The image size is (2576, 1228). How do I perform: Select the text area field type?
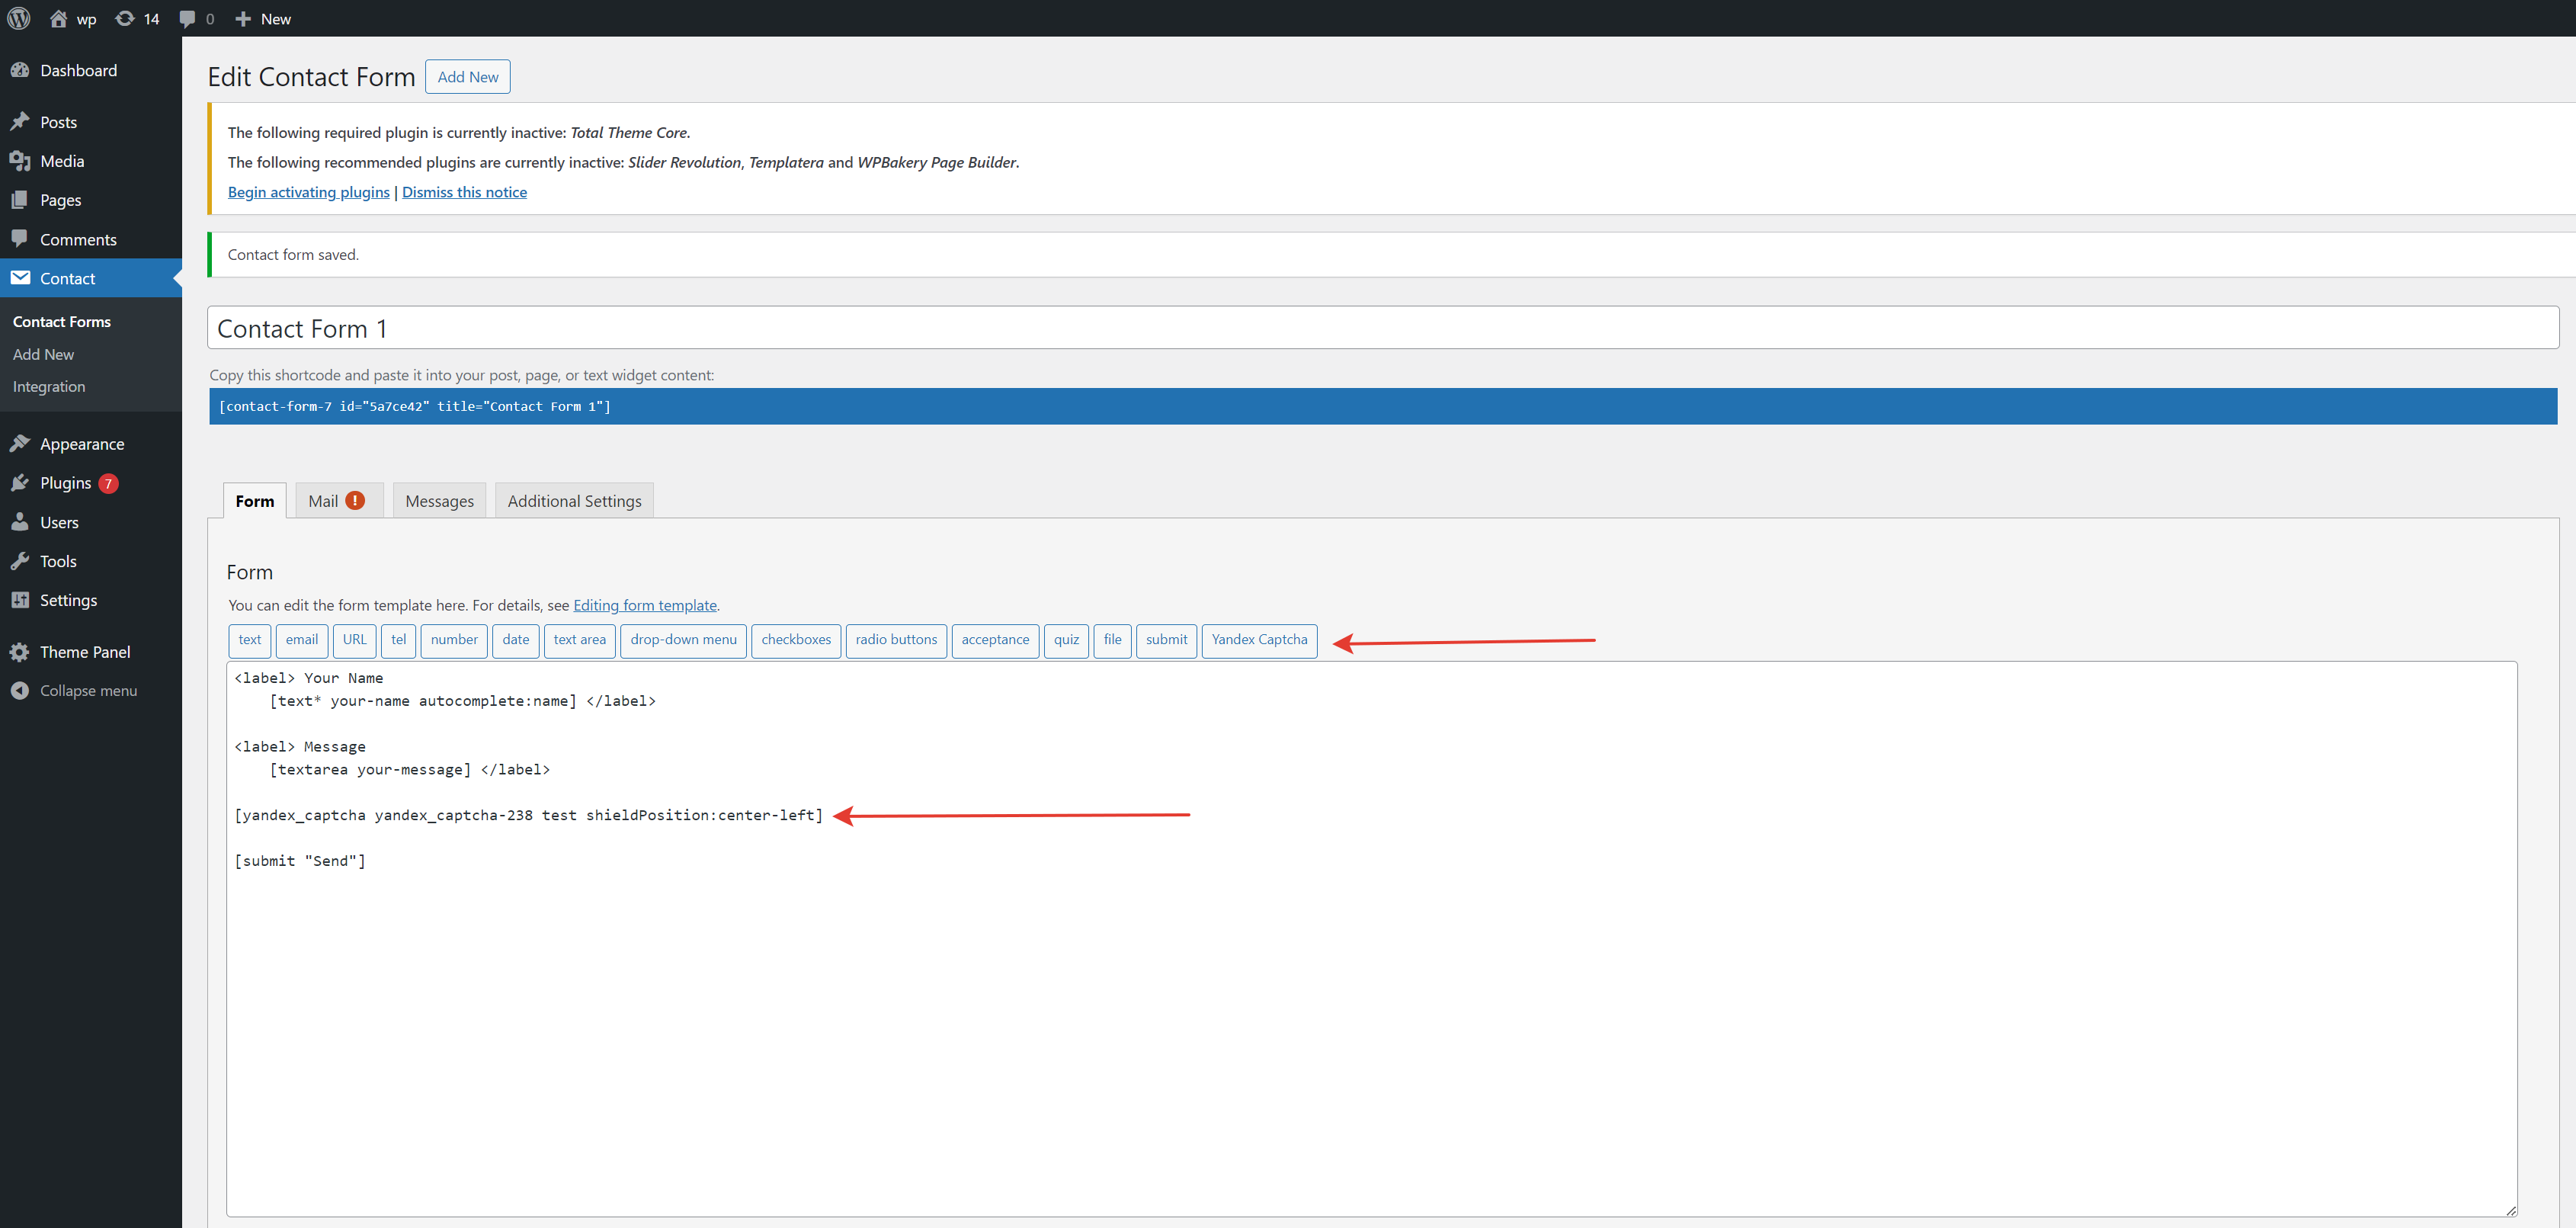[578, 640]
